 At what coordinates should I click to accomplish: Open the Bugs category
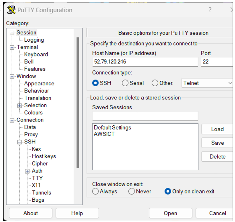(38, 200)
